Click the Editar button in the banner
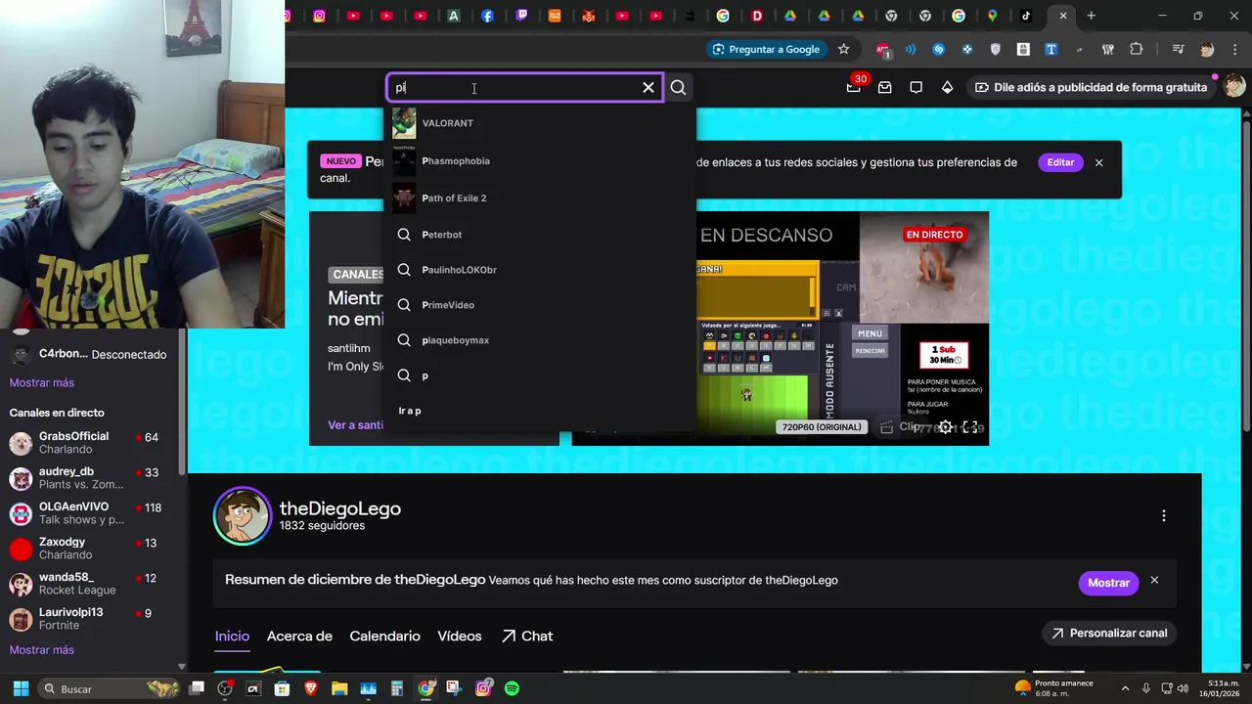 [1060, 162]
